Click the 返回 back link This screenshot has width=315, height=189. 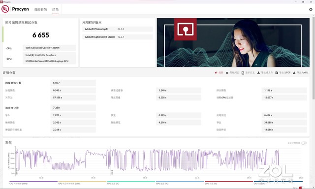(221, 73)
